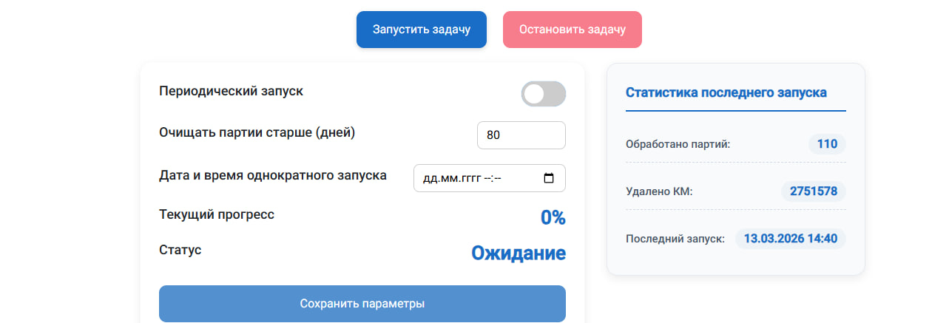Screen dimensions: 932x323
Task: Click the 0% progress value
Action: coord(553,217)
